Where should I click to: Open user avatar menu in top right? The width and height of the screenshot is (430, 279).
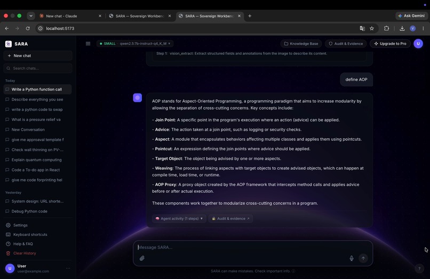(418, 44)
